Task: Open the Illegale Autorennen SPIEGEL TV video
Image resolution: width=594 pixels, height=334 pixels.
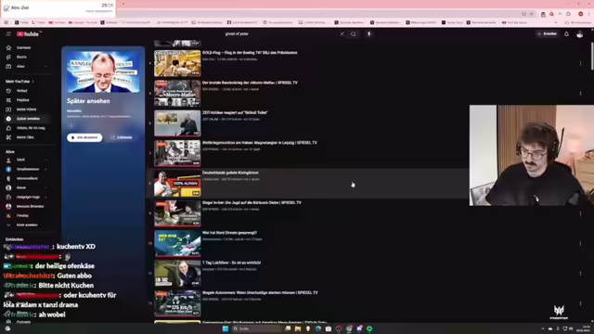Action: coord(260,293)
